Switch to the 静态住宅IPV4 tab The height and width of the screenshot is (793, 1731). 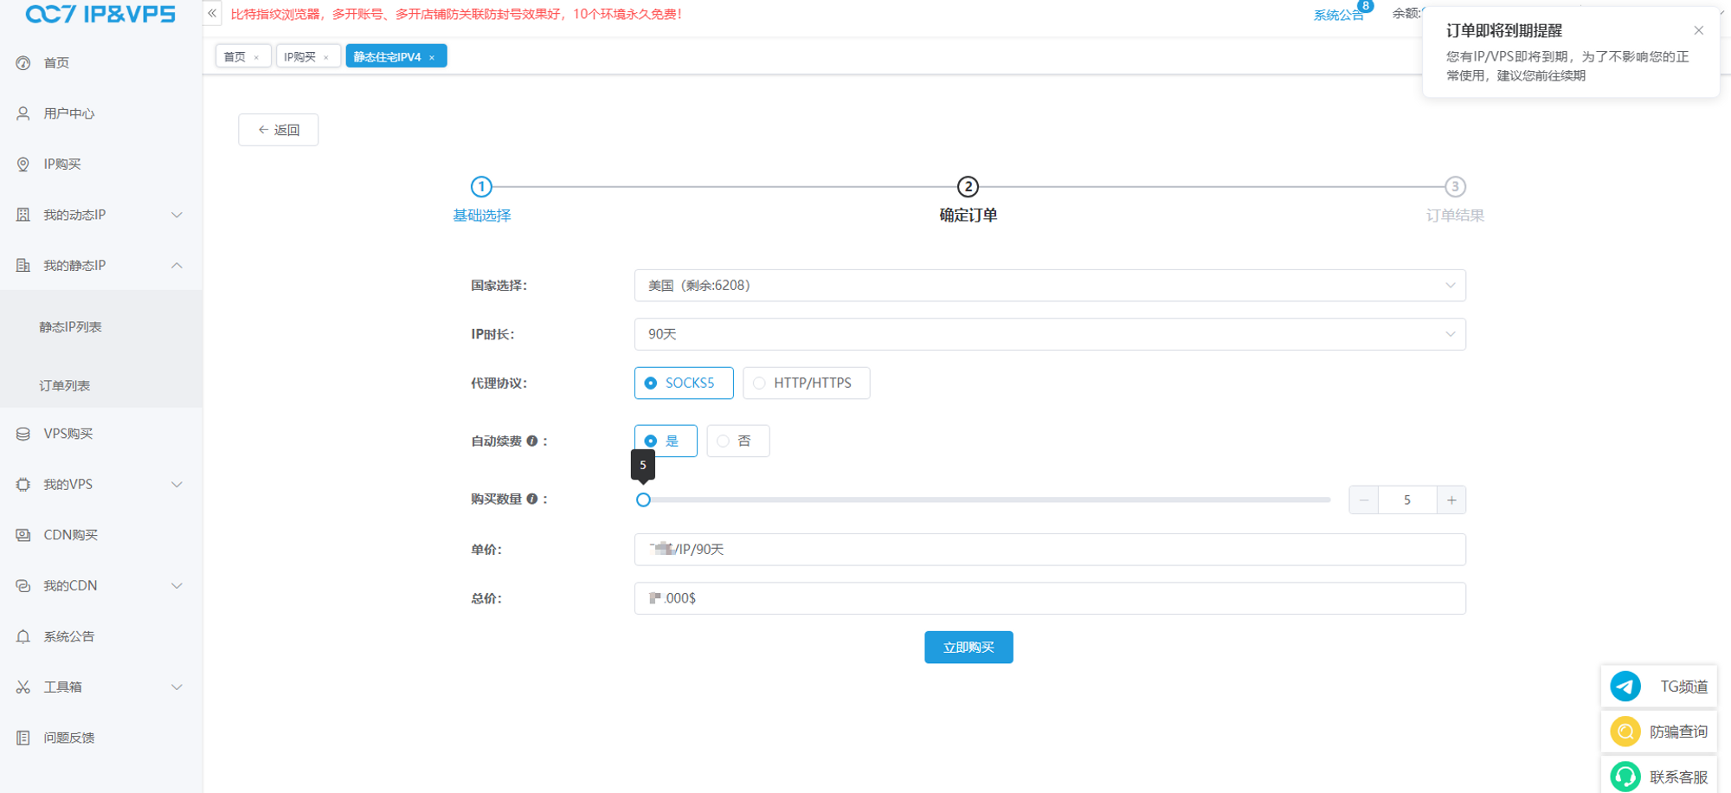pyautogui.click(x=385, y=55)
